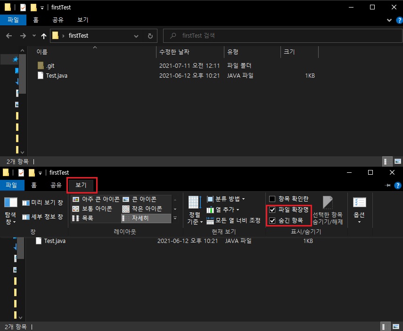403x331 pixels.
Task: Open the 탐색 창 dropdown
Action: pos(10,210)
